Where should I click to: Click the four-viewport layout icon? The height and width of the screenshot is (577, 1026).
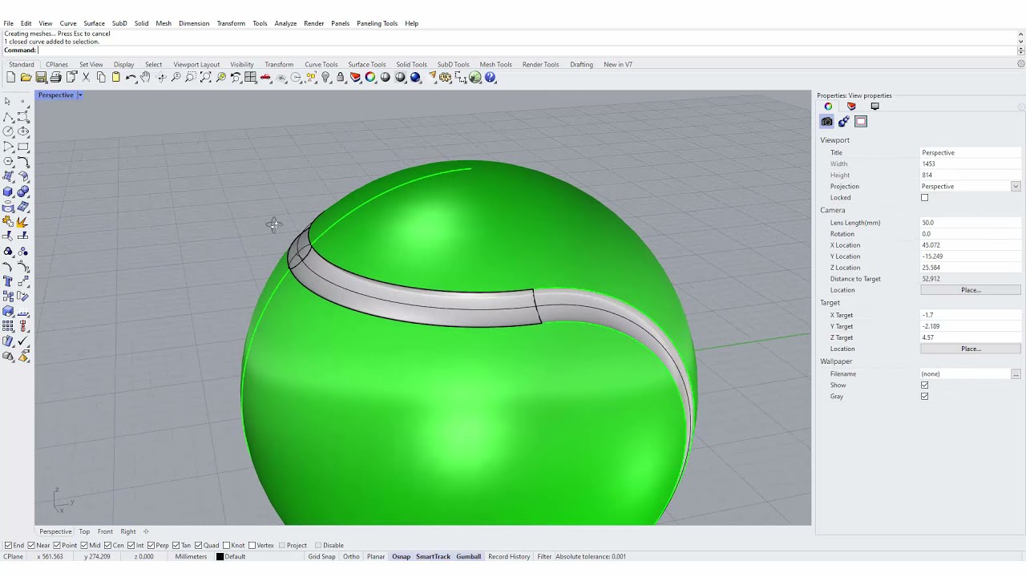point(251,78)
